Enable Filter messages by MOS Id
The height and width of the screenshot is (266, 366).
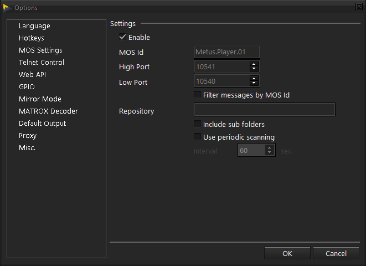coord(197,95)
